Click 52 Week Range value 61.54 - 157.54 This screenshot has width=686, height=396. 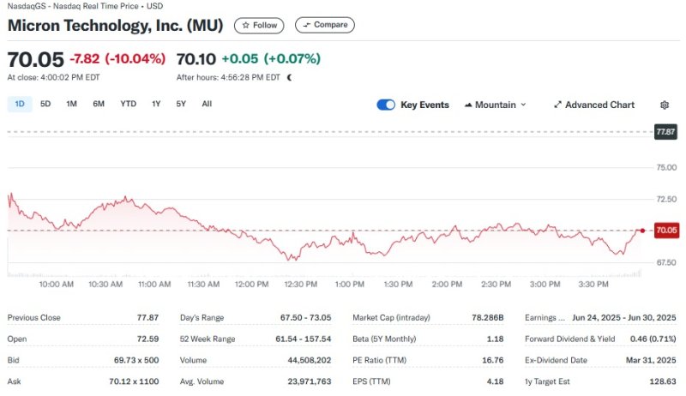[304, 339]
